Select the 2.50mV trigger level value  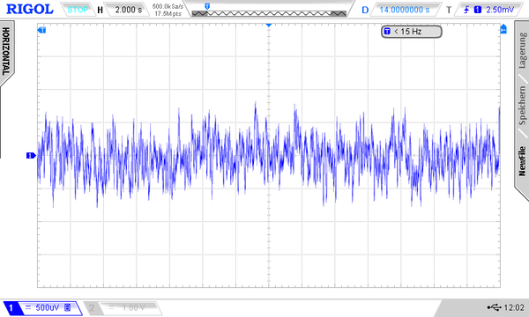pos(500,10)
